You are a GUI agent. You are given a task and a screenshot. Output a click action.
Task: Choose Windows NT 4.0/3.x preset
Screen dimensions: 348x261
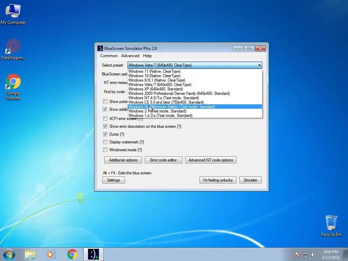coord(195,98)
